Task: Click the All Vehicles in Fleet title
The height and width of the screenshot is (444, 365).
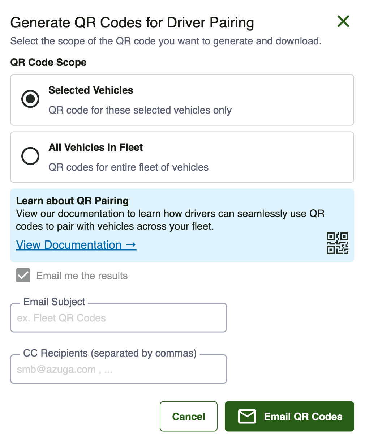Action: point(96,148)
